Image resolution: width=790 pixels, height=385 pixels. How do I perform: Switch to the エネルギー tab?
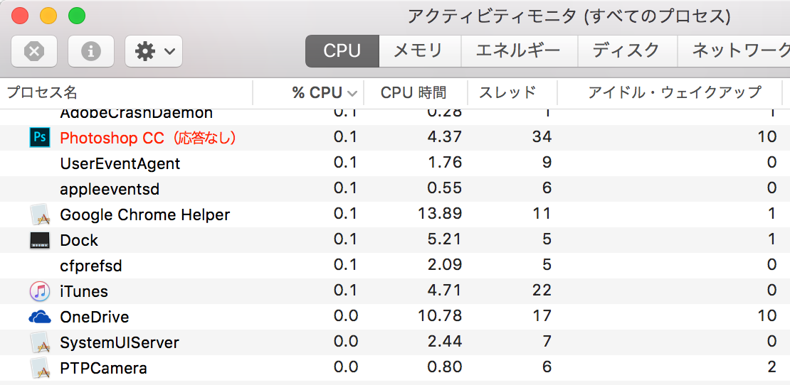click(518, 50)
